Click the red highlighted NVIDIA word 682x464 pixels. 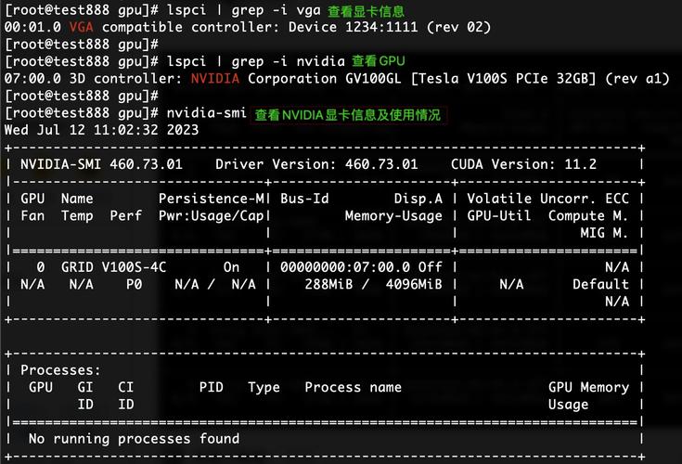point(214,79)
